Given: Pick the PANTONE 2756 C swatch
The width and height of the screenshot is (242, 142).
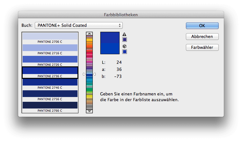Looking at the screenshot, I should coord(50,95).
